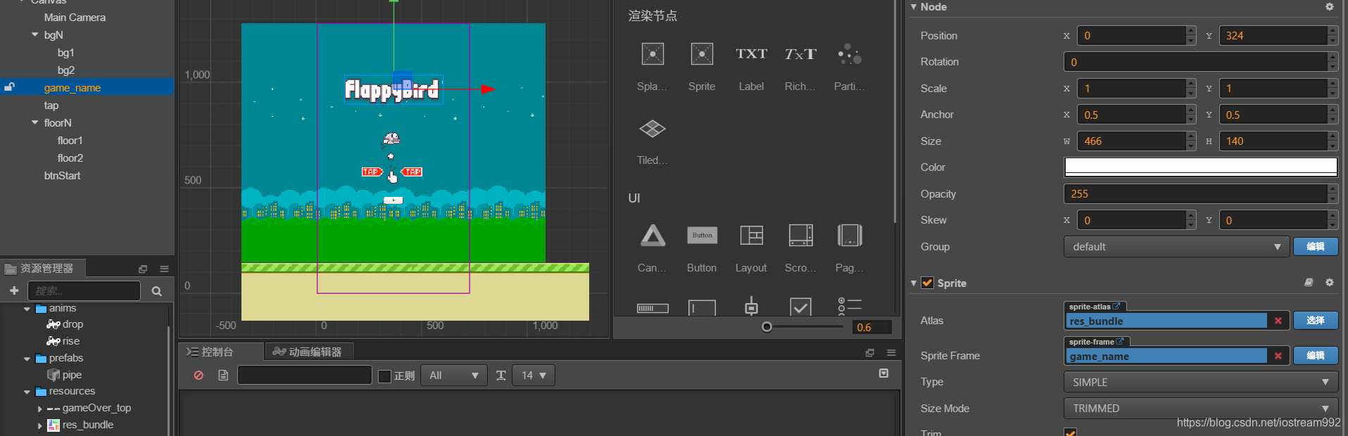Select the Button UI node icon
This screenshot has height=436, width=1348.
702,236
